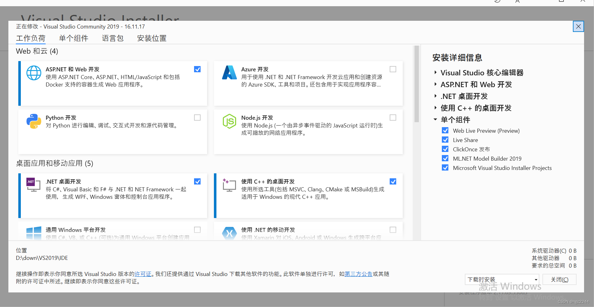Select the Node.js 开发 card title
Viewport: 594px width, 307px height.
(x=257, y=118)
